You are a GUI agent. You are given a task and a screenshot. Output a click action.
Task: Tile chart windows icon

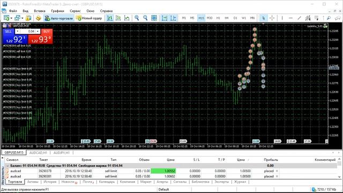tap(154, 18)
